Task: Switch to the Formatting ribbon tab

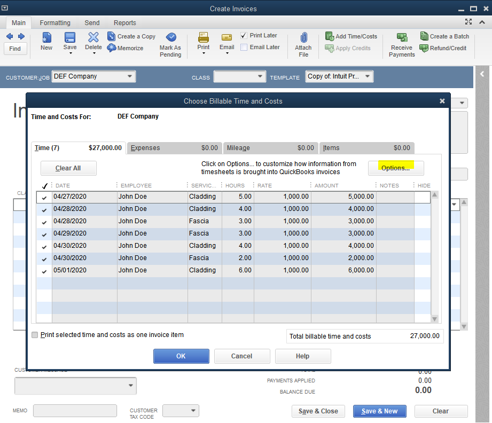Action: (x=55, y=22)
